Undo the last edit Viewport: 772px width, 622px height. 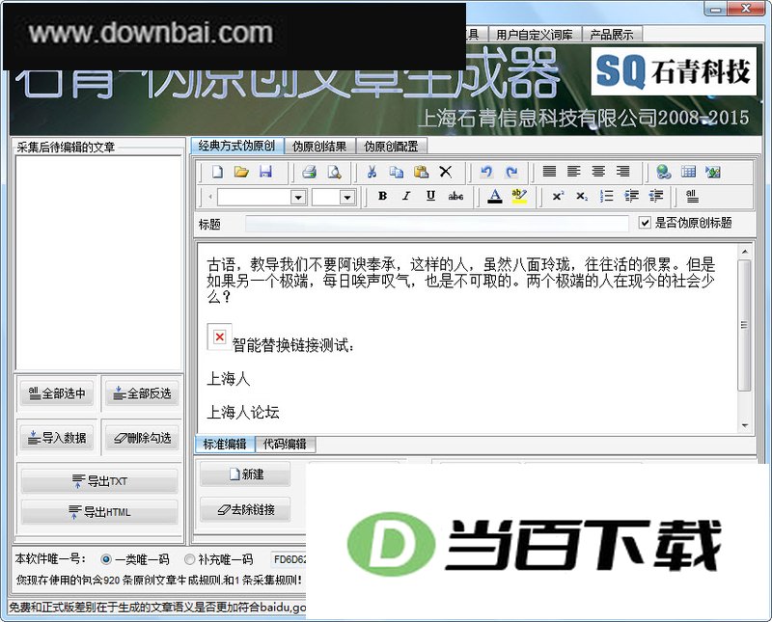click(x=486, y=172)
